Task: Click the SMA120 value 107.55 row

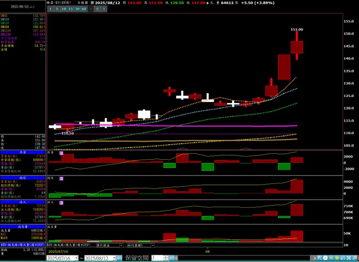Action: pos(23,31)
